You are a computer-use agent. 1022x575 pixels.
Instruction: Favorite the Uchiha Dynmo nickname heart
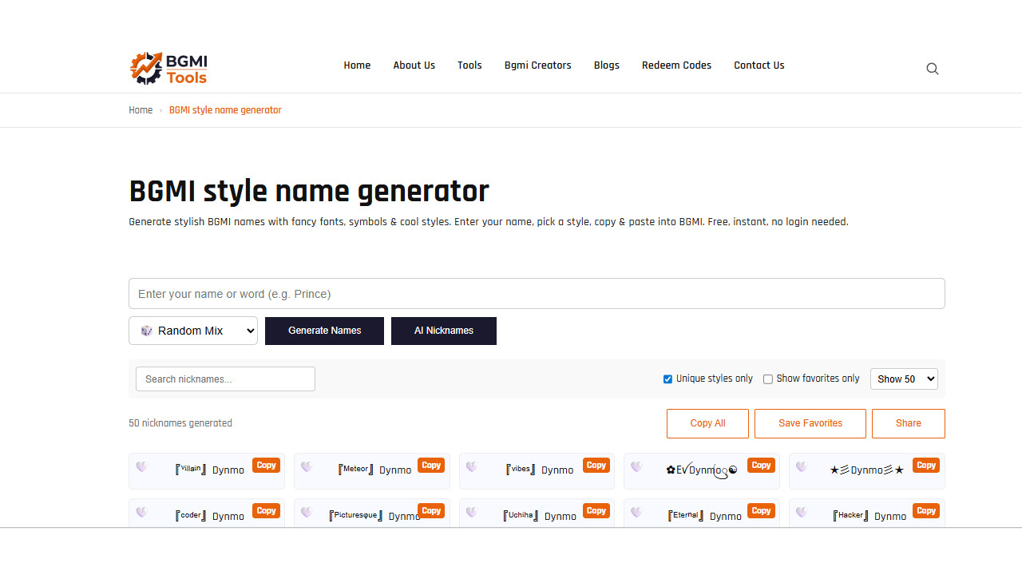[472, 513]
